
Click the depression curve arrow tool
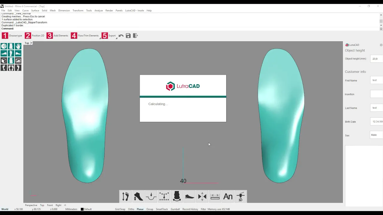(151, 196)
